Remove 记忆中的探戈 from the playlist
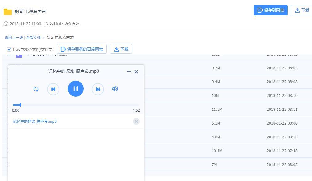 (136, 121)
